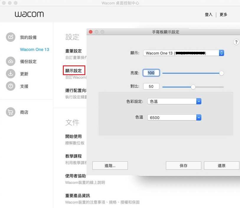Expand the 色彩設定 dropdown
The image size is (240, 208).
(x=174, y=101)
